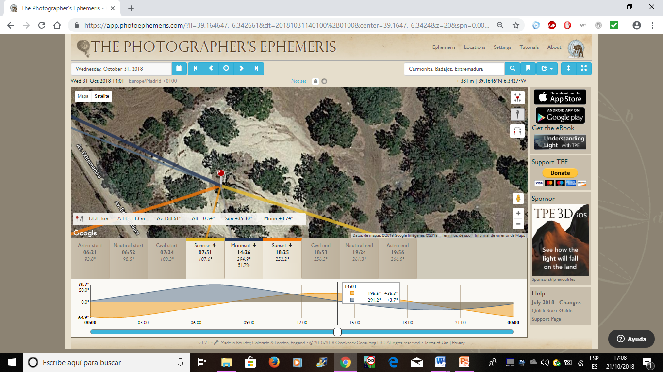Open the Locations menu

[474, 47]
